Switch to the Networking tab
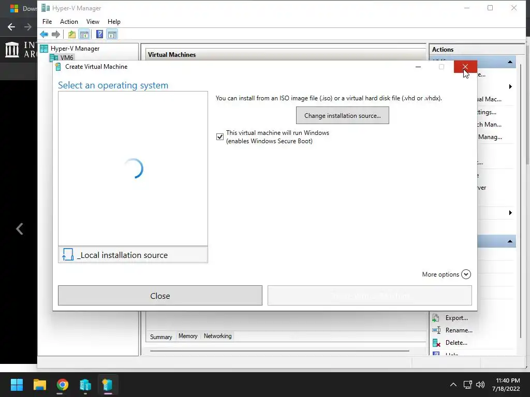Image resolution: width=530 pixels, height=397 pixels. coord(218,336)
